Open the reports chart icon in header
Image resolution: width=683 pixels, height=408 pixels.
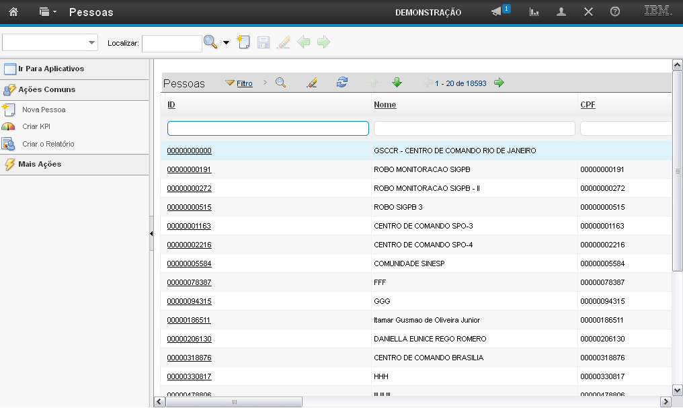(534, 12)
